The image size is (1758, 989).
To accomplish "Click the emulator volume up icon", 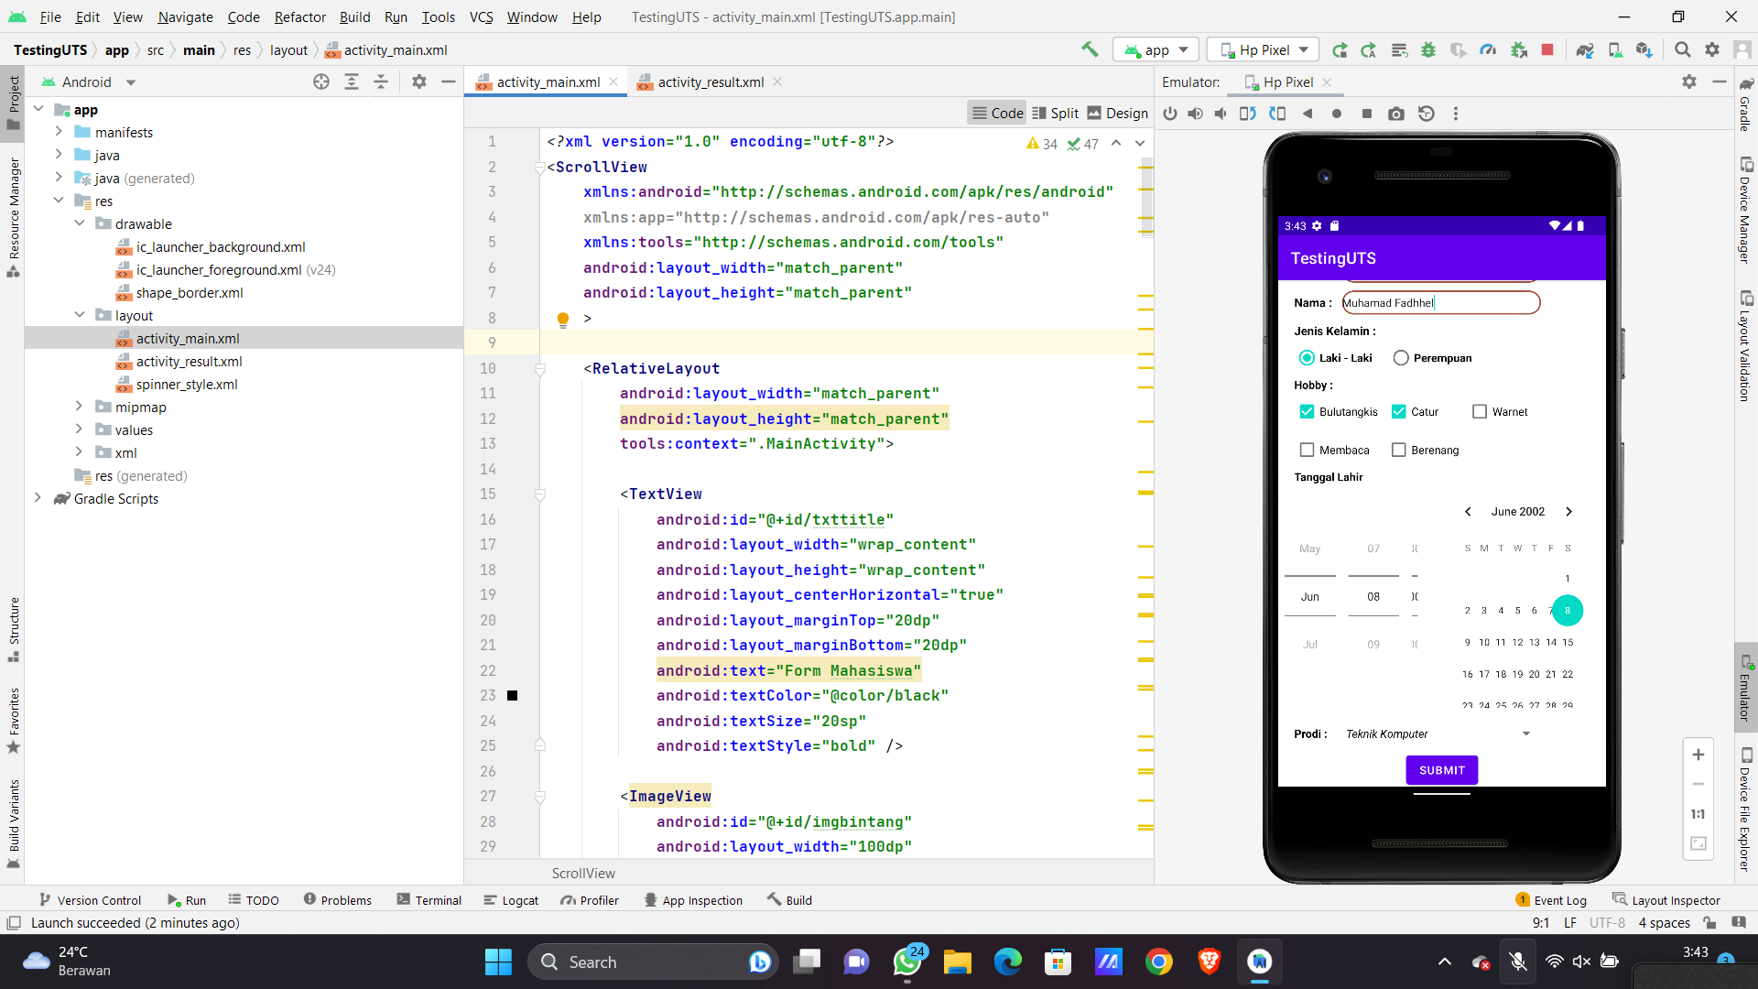I will tap(1195, 114).
